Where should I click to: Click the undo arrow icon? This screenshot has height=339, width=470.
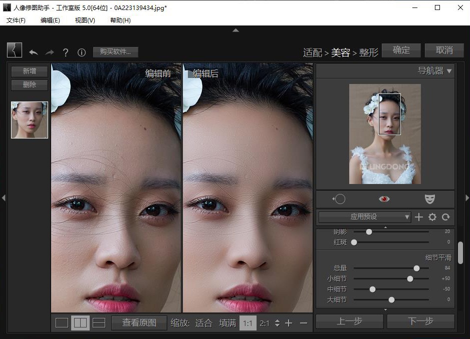pos(34,52)
